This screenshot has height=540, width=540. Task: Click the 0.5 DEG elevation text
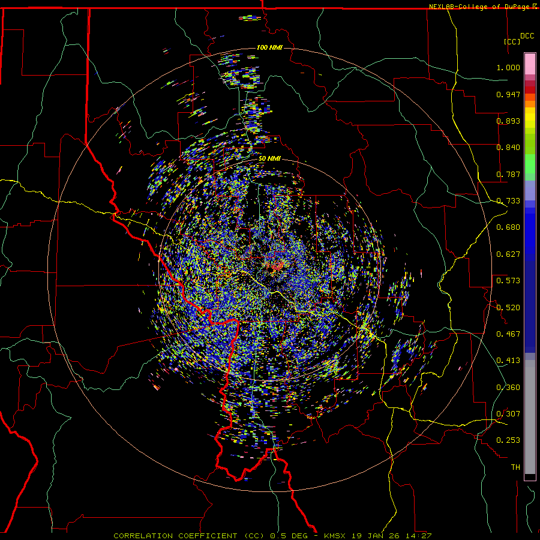(x=289, y=536)
